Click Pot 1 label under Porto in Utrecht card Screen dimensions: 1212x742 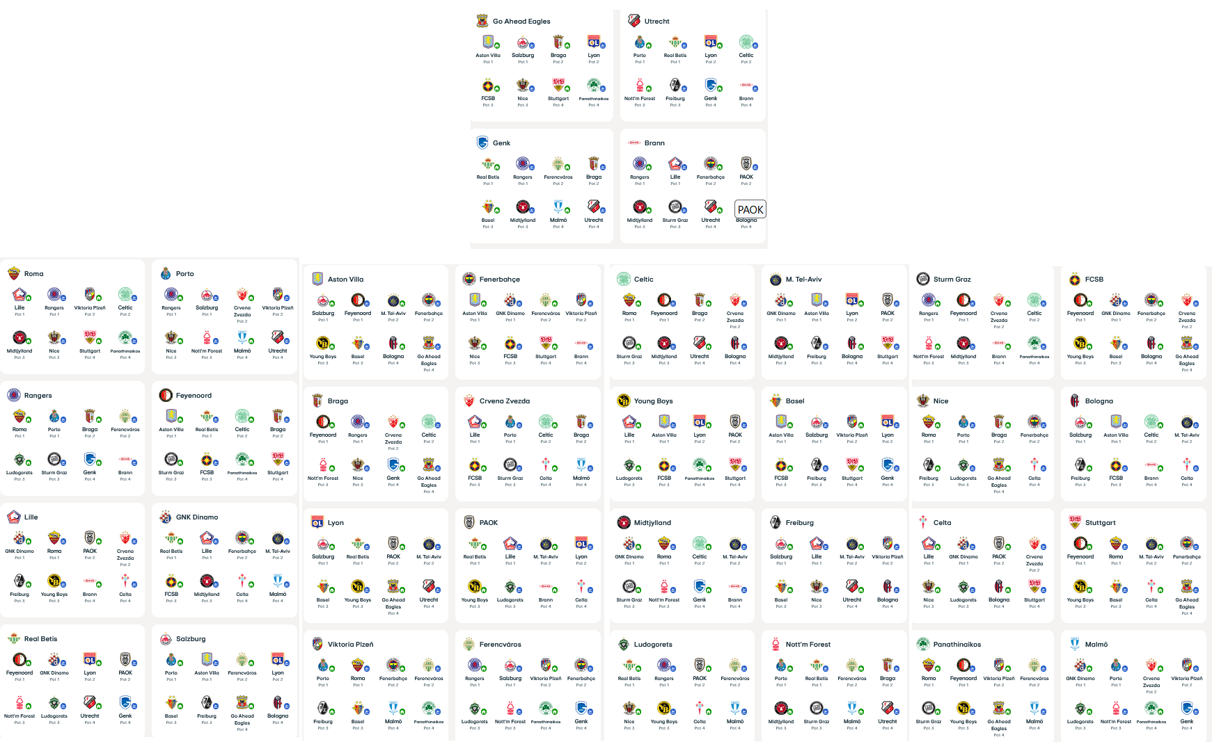click(639, 62)
